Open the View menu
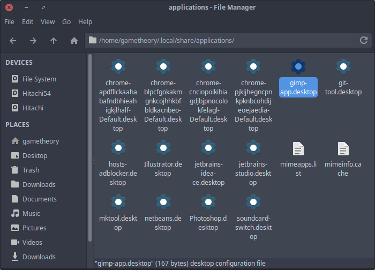The height and width of the screenshot is (270, 375). (48, 22)
